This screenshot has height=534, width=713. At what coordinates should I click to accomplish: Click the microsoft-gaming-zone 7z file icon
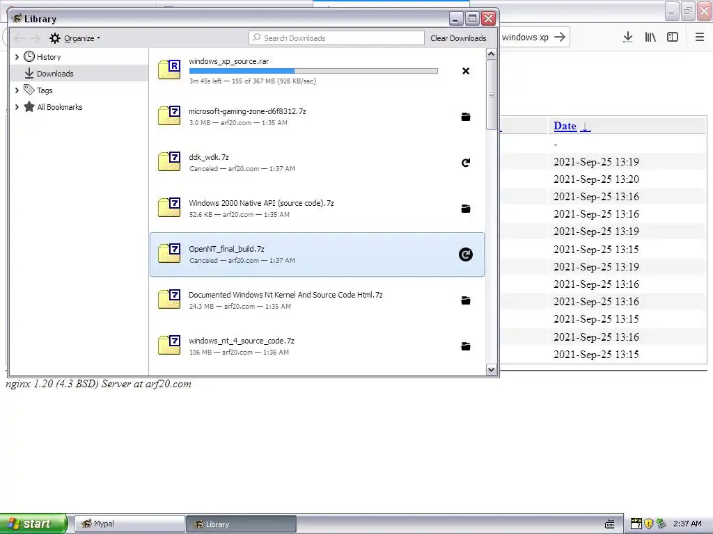pyautogui.click(x=169, y=115)
